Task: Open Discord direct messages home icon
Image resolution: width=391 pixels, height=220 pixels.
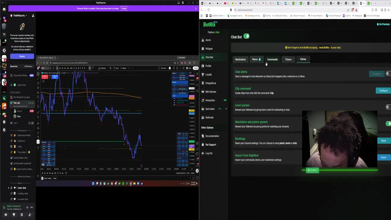Action: coord(4,9)
